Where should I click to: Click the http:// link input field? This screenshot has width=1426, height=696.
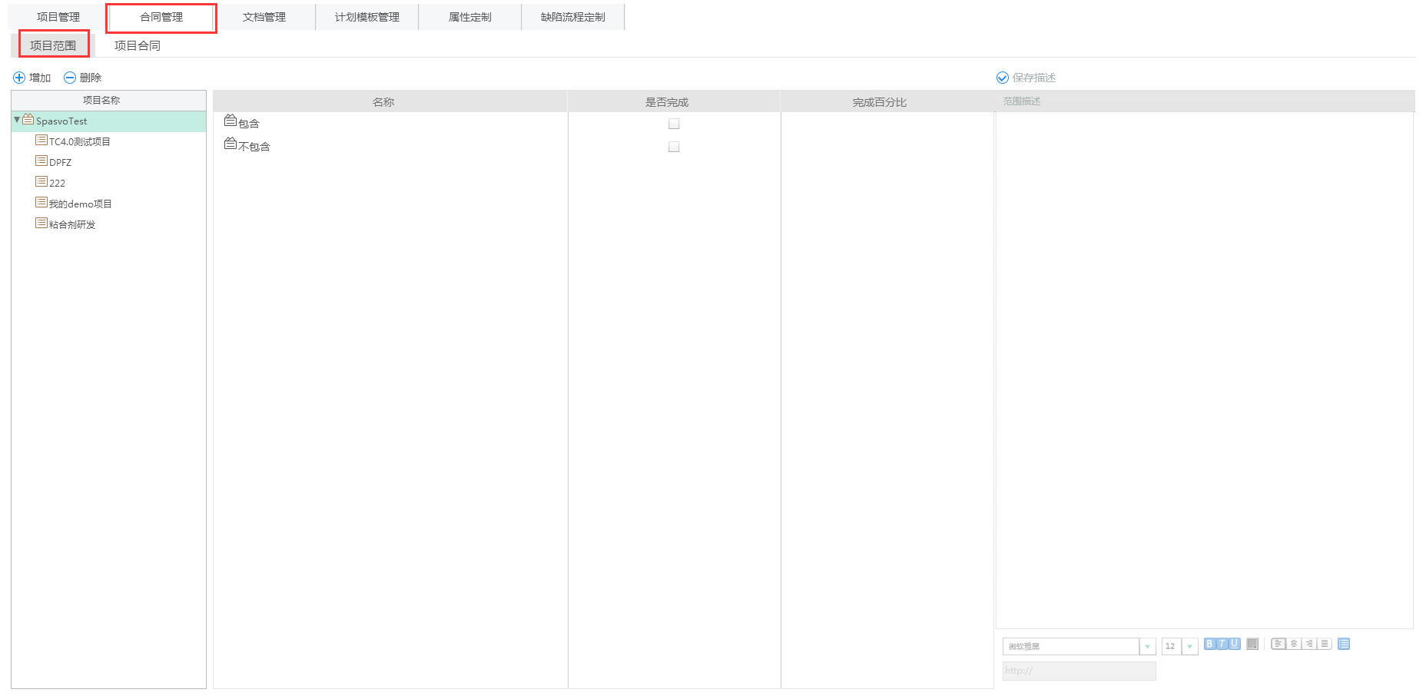point(1079,671)
